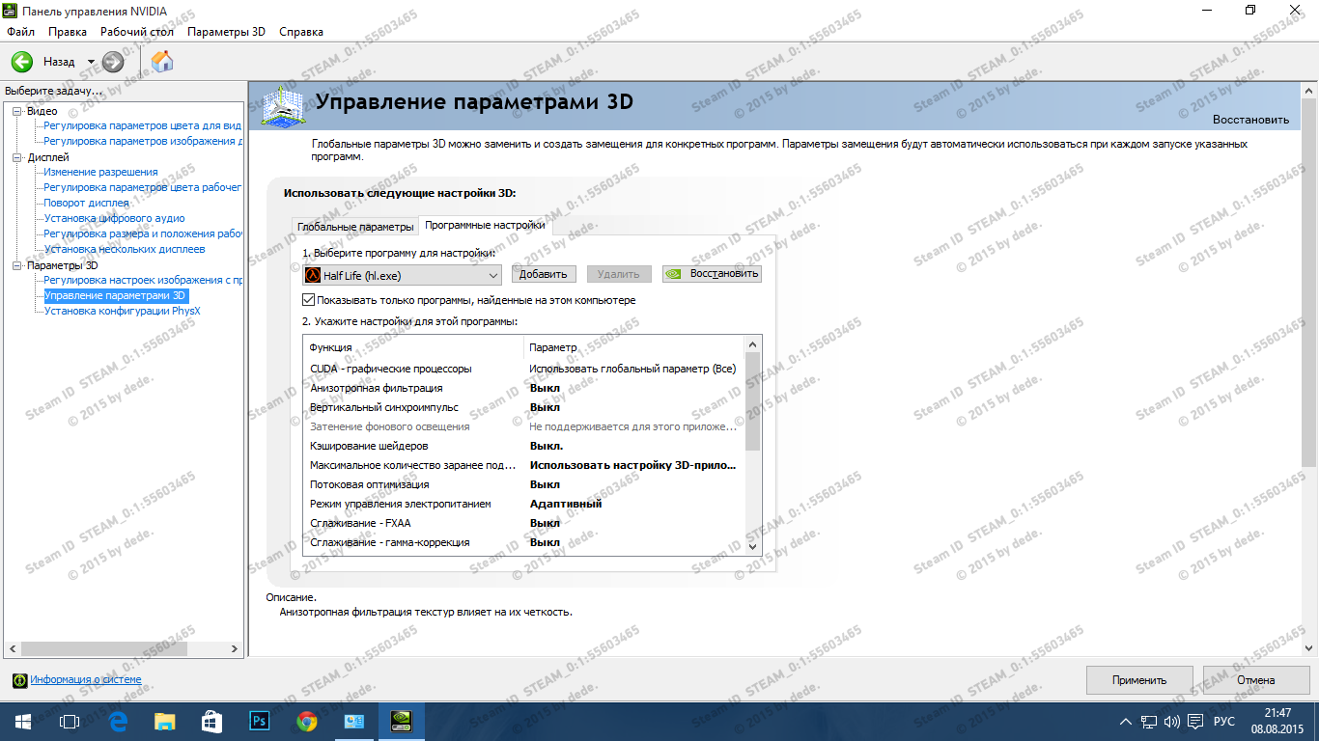The width and height of the screenshot is (1319, 741).
Task: Select 'Установка нескольких дисплеев' tree item
Action: click(125, 249)
